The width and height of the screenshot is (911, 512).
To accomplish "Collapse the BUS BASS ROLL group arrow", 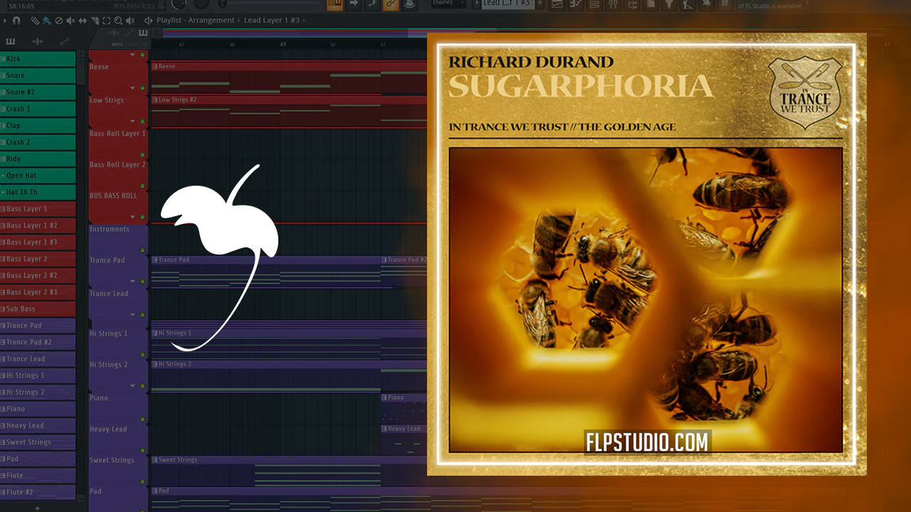I will [132, 217].
